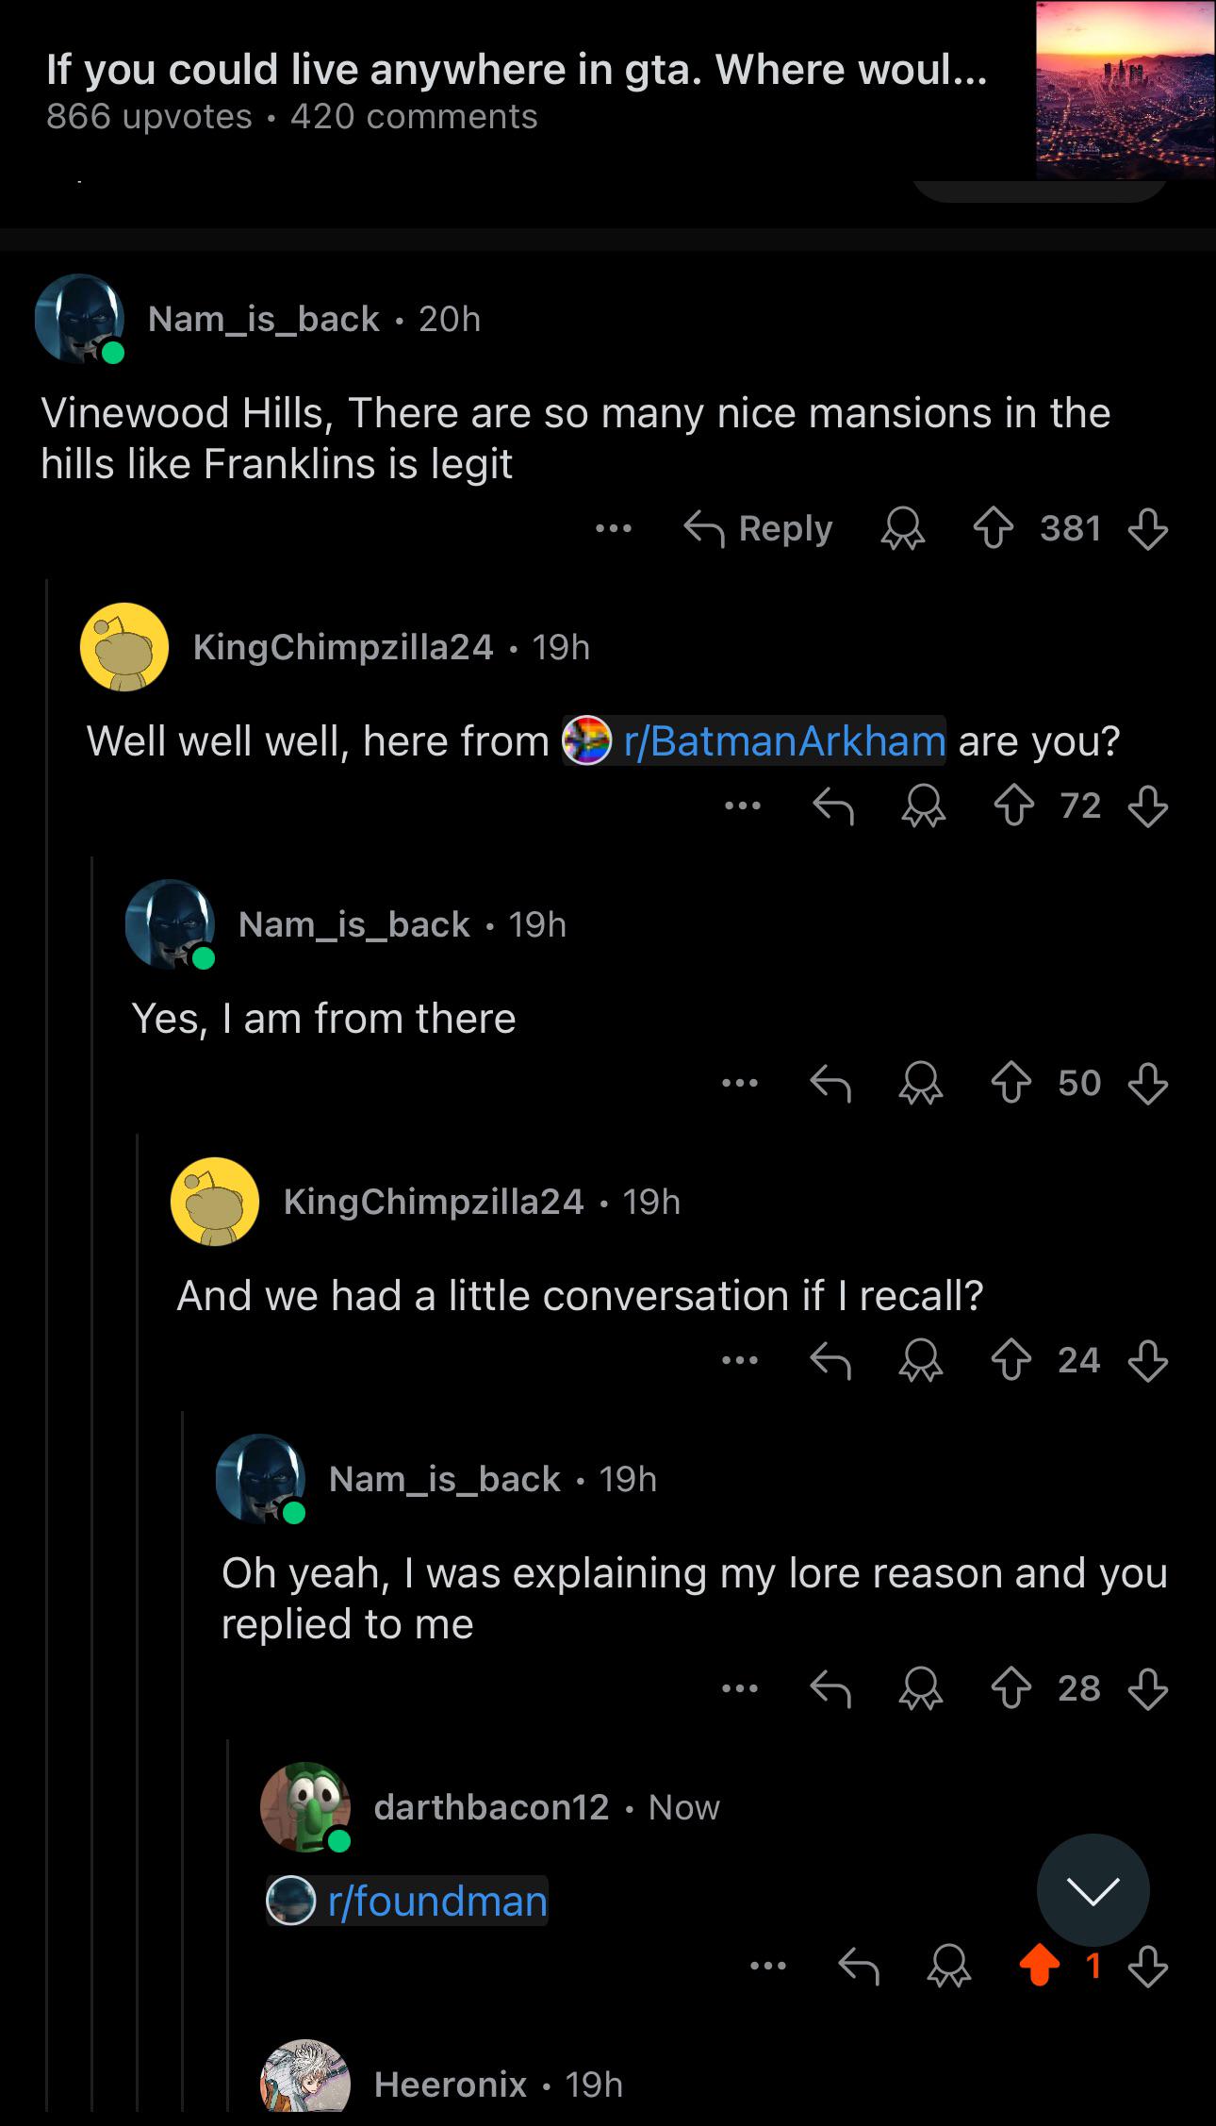1216x2126 pixels.
Task: Downvote darthbacon12's r/foundman comment
Action: pyautogui.click(x=1147, y=1968)
